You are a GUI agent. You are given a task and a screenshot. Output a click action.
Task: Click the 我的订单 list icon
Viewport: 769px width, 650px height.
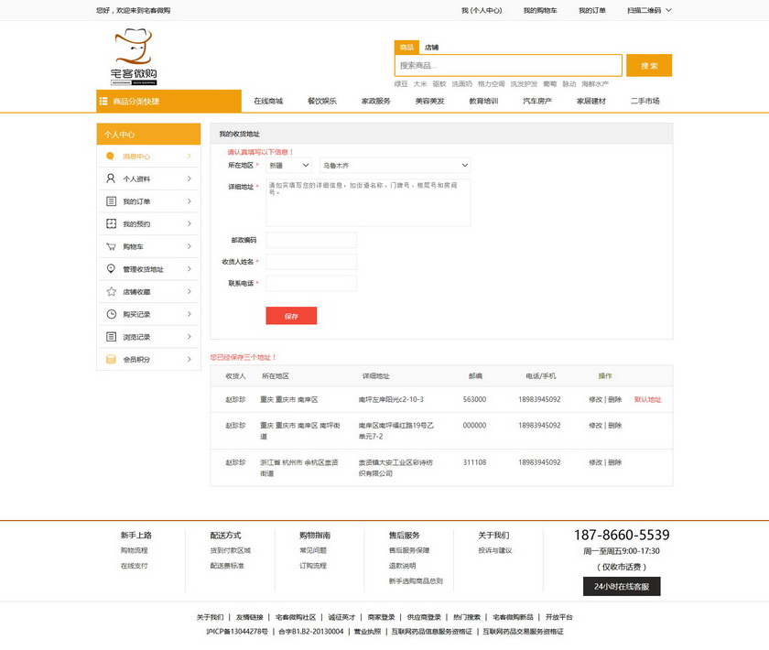click(112, 201)
